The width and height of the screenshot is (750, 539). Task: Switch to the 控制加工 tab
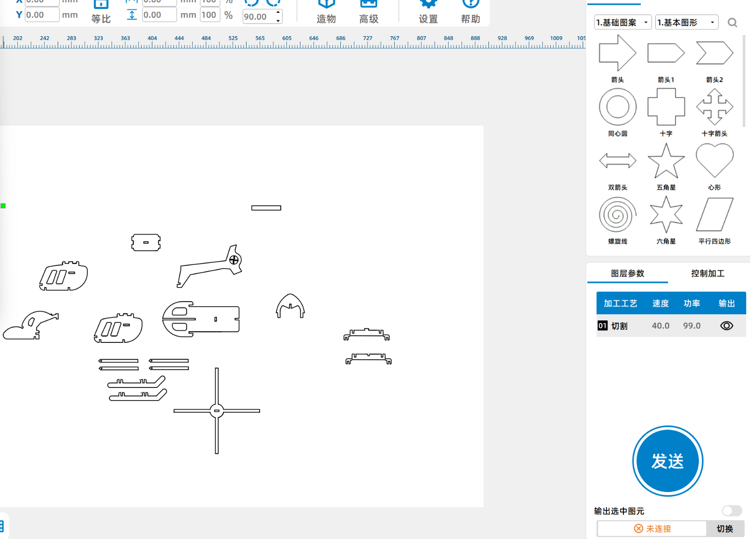pos(707,273)
